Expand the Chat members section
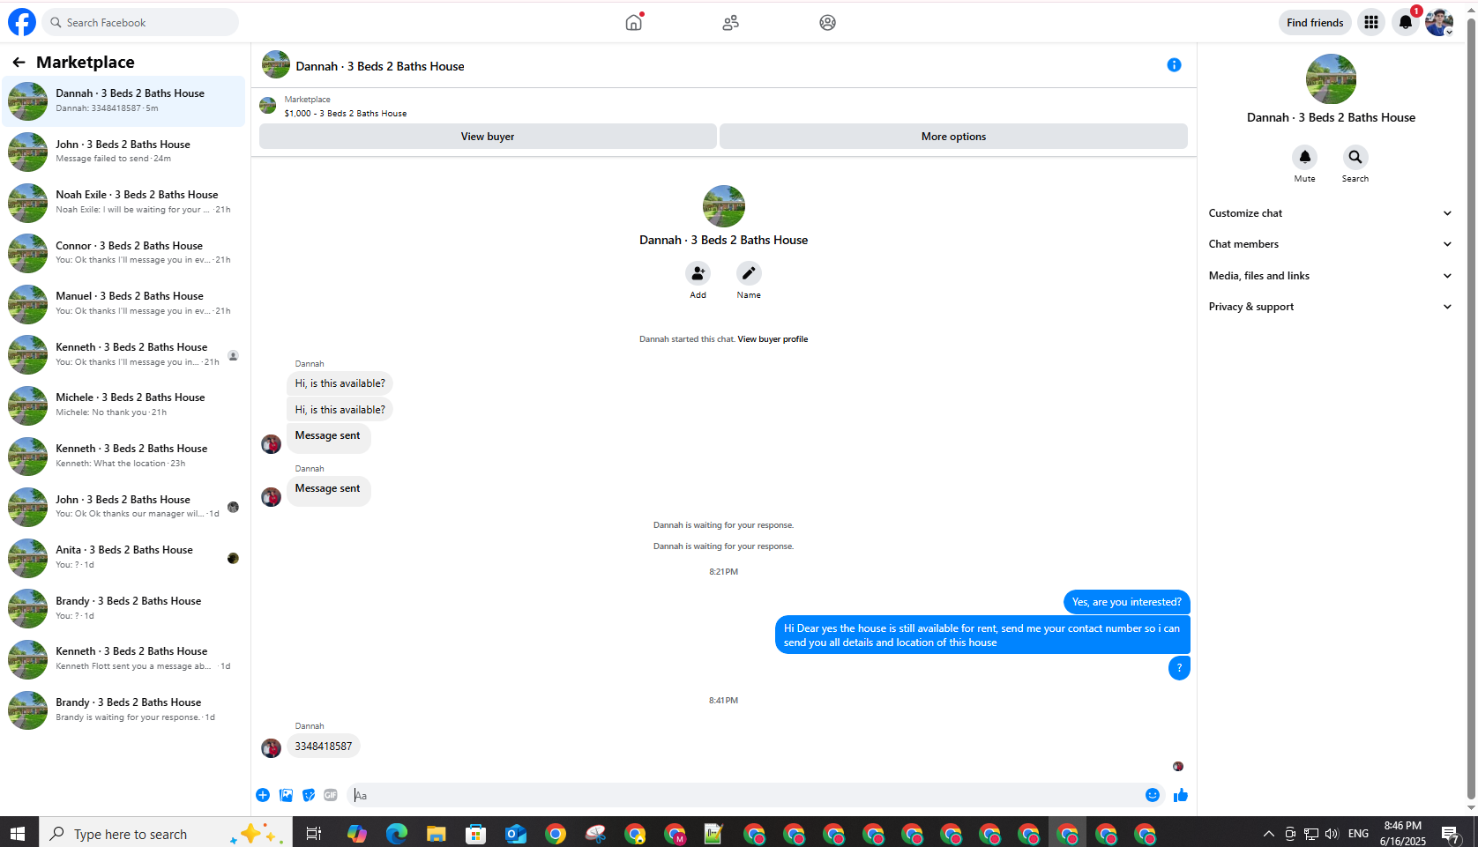The image size is (1478, 847). tap(1331, 244)
